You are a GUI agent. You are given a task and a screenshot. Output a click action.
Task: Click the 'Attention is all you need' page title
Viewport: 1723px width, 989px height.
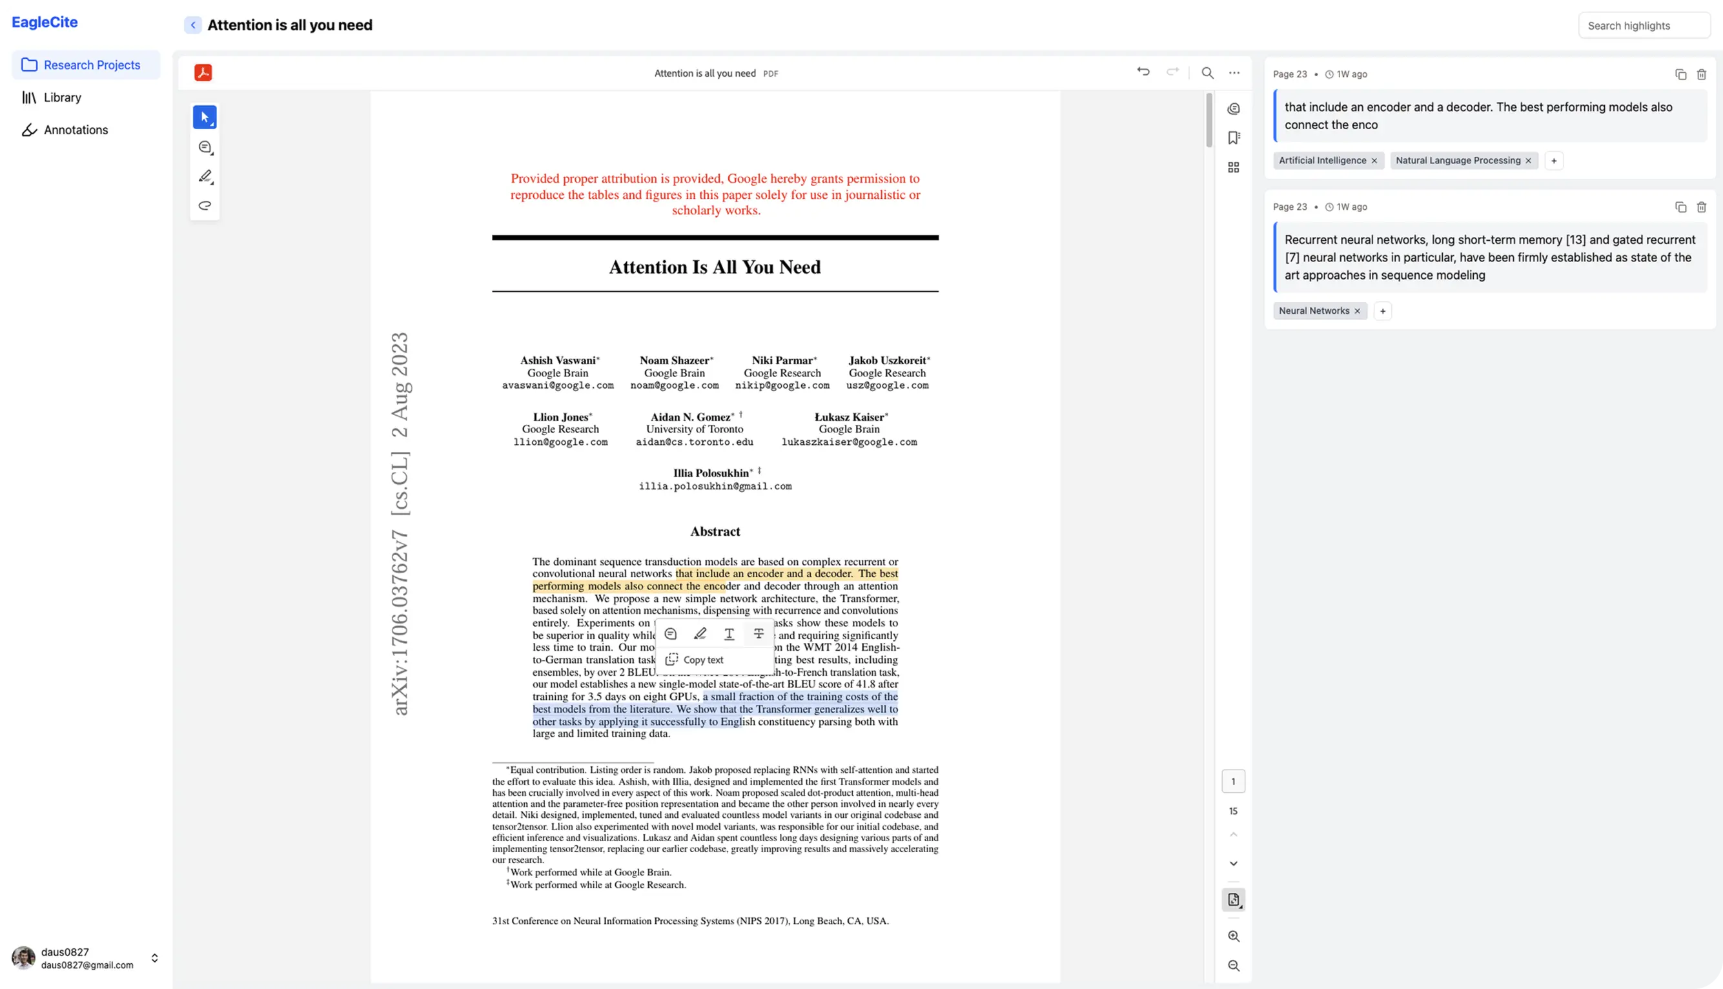coord(290,25)
